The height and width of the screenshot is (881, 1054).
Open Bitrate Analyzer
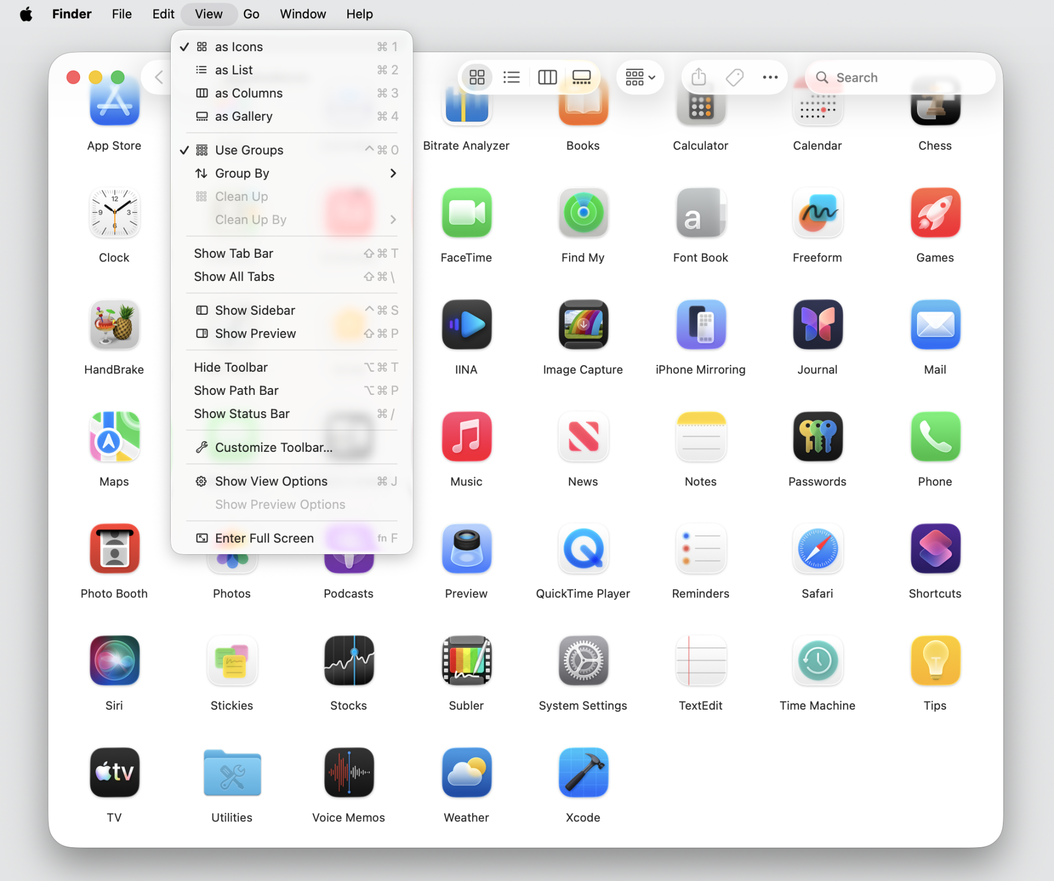coord(466,105)
